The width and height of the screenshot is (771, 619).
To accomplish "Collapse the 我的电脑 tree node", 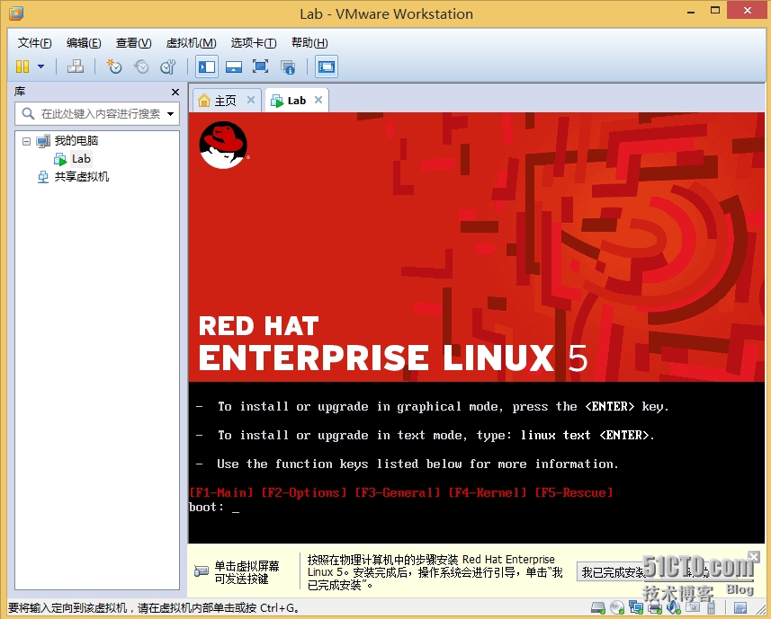I will pos(27,141).
